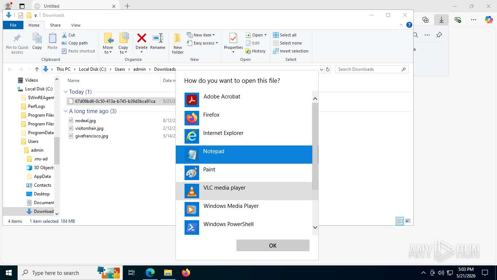
Task: Sort files by the Name column
Action: pyautogui.click(x=73, y=81)
